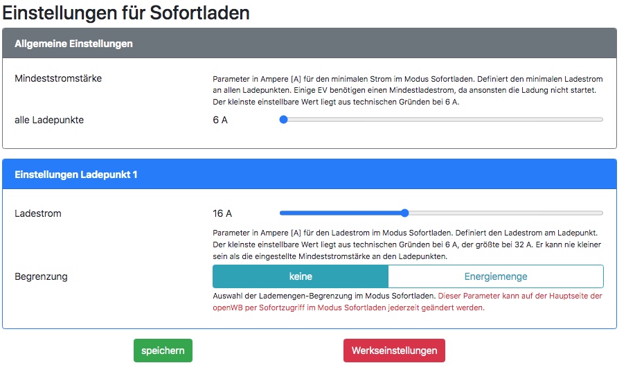The width and height of the screenshot is (626, 372).
Task: Click the "6 A" minimum current value
Action: coord(220,120)
